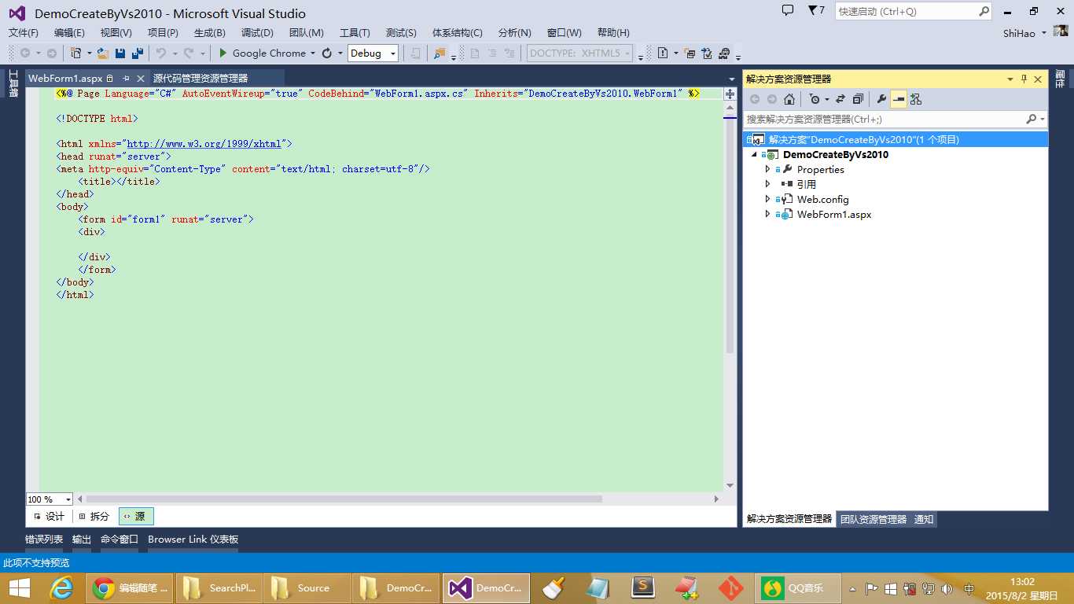Switch to the 团队资源管理器 tab

click(873, 519)
